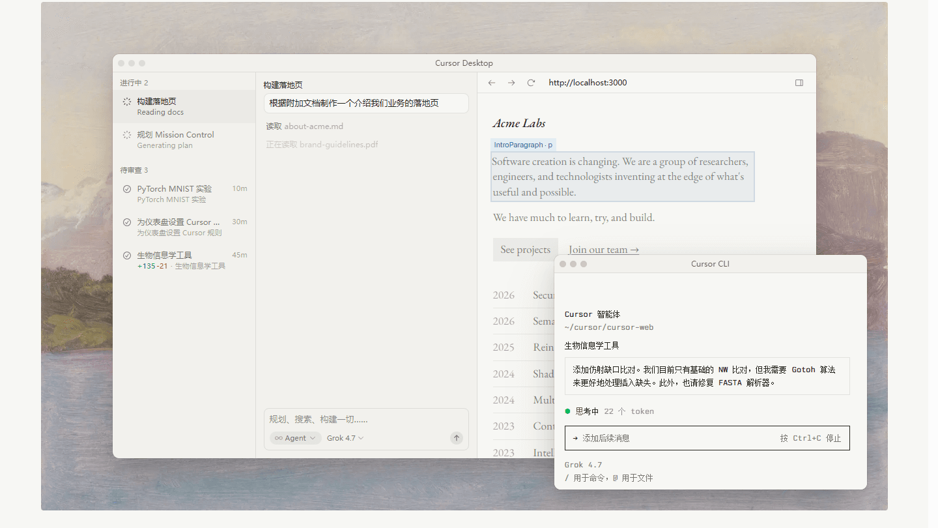Close the Cursor CLI window

click(x=563, y=264)
